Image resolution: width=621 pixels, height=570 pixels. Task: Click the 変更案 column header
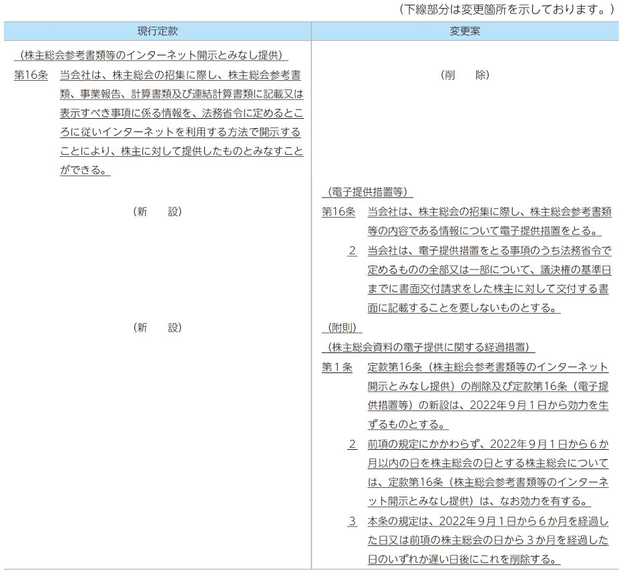coord(465,31)
